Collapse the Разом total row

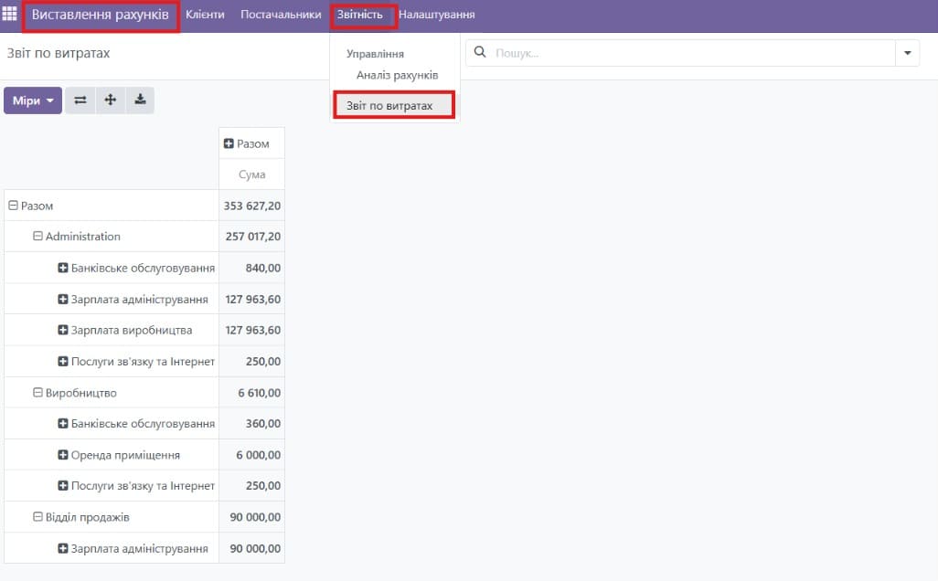pos(13,205)
